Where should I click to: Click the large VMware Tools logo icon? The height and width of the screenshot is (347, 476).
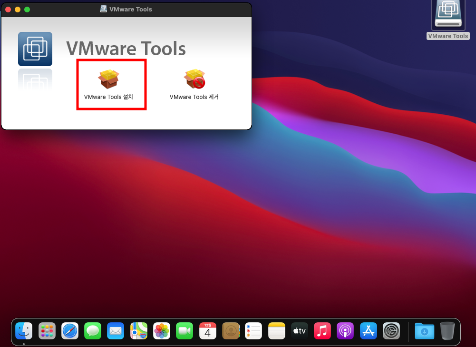click(35, 49)
